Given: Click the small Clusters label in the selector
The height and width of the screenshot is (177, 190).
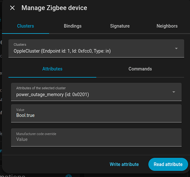Looking at the screenshot, I should click(20, 45).
